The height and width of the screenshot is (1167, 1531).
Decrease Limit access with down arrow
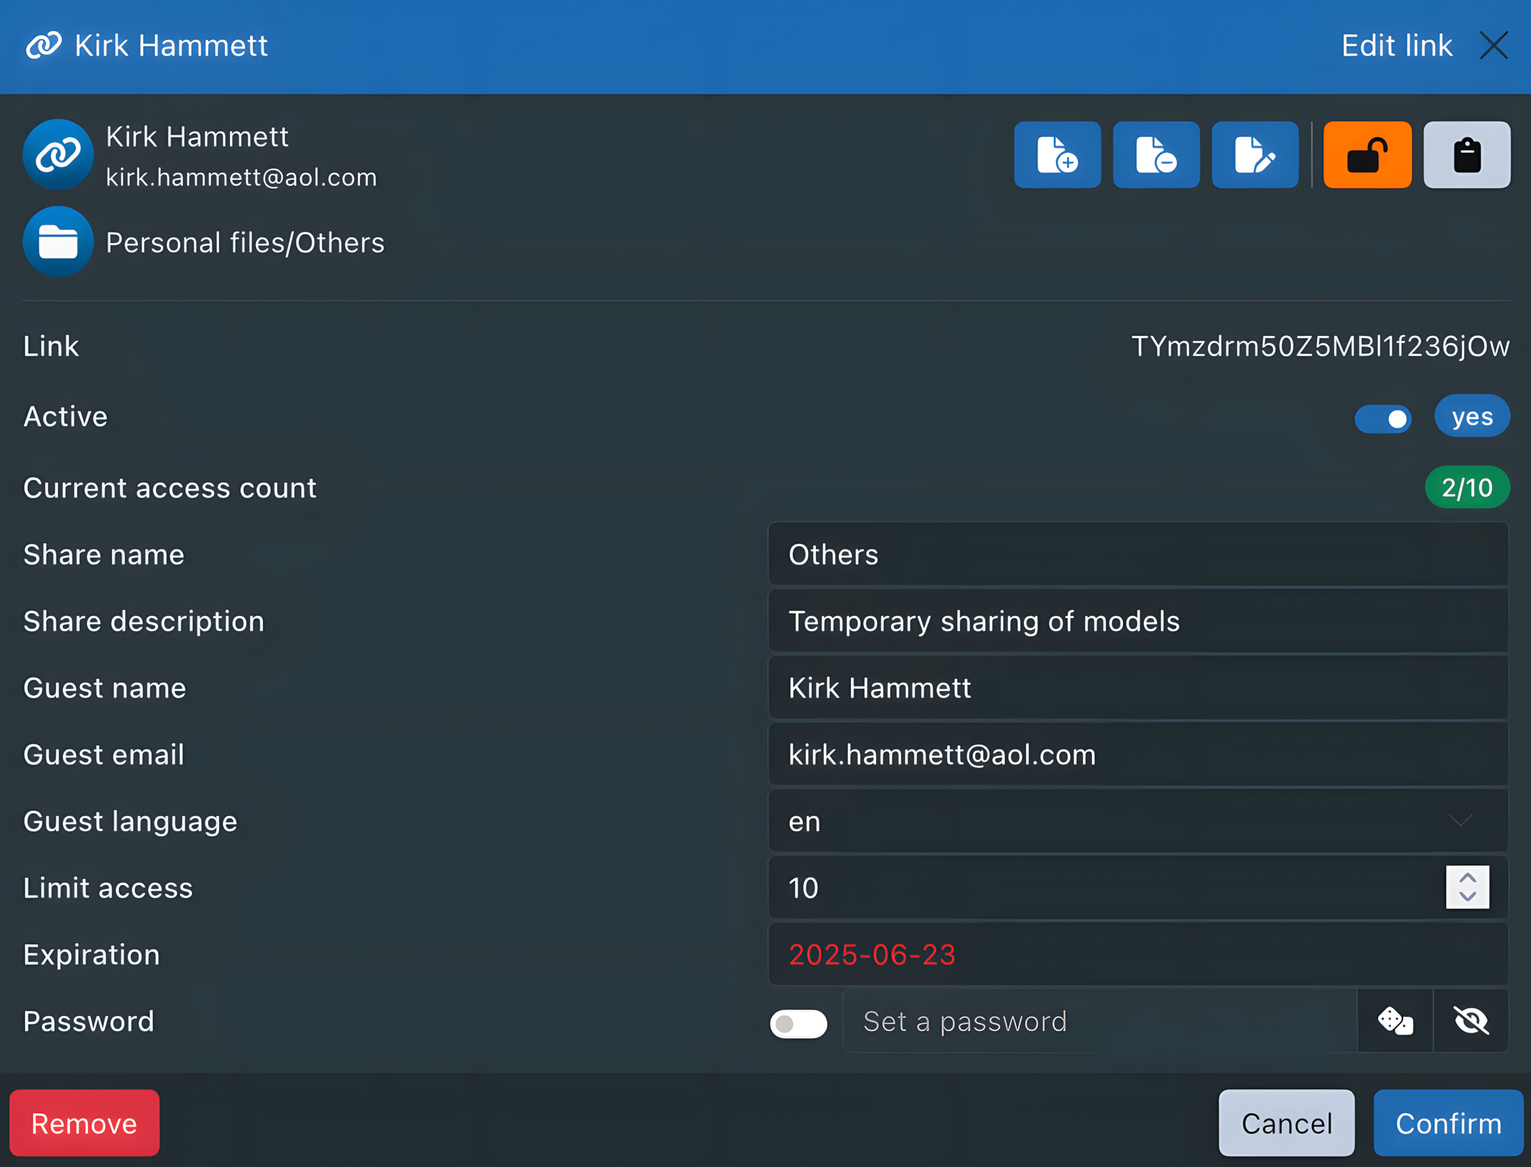pos(1467,896)
